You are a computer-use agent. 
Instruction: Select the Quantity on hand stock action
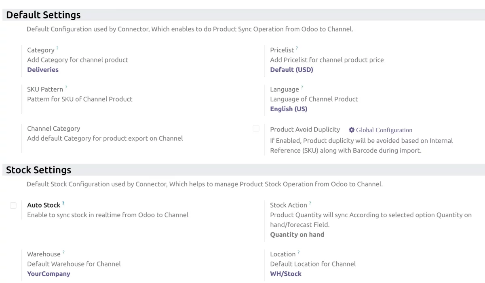click(x=297, y=234)
